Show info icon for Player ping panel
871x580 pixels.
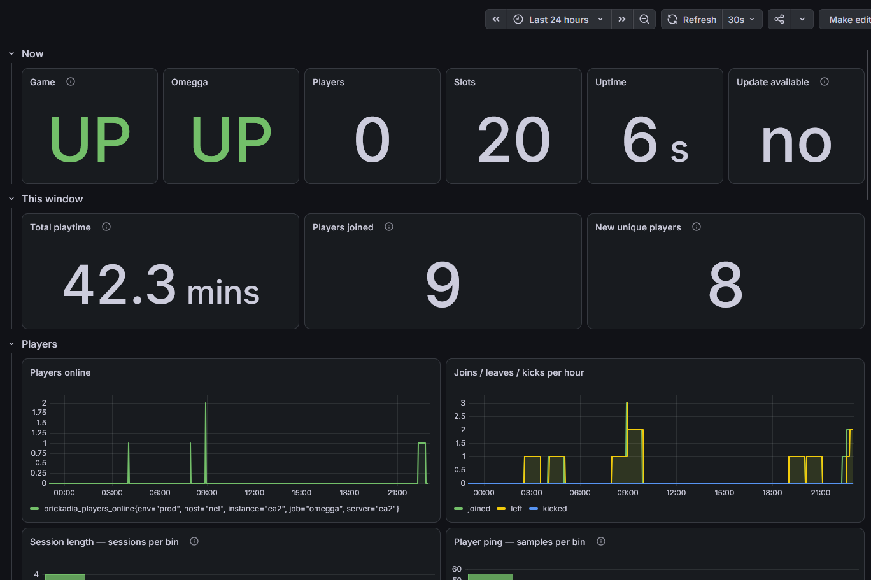pyautogui.click(x=601, y=541)
